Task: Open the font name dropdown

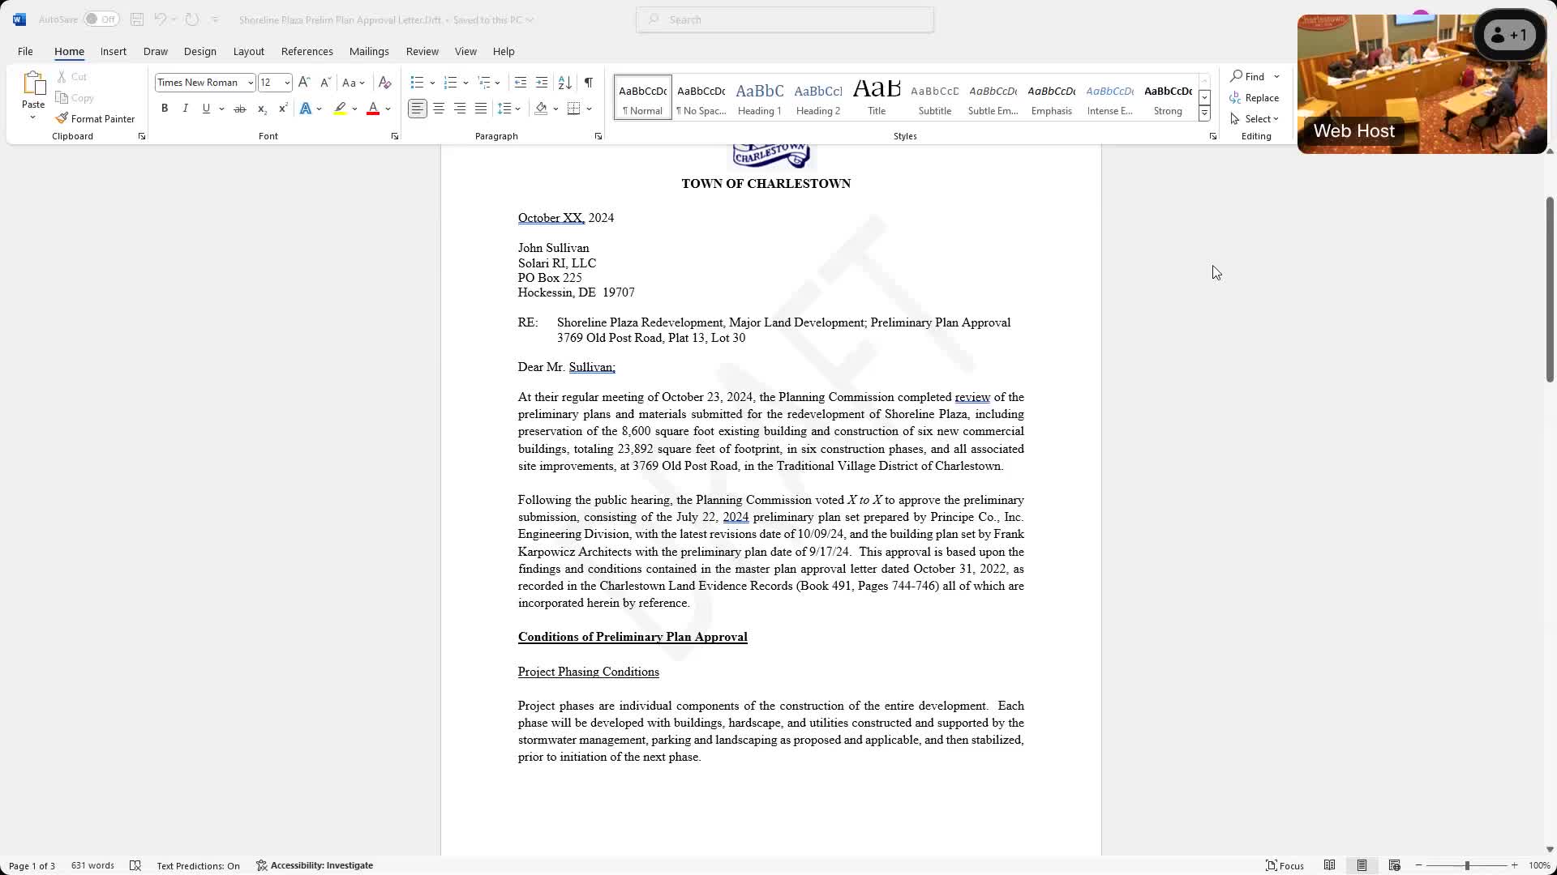Action: (251, 83)
